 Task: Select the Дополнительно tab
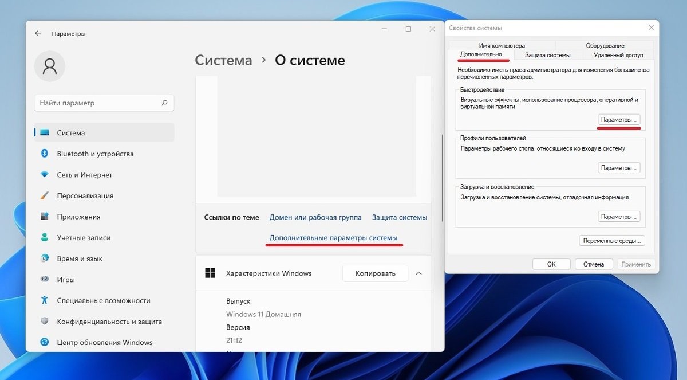(481, 54)
